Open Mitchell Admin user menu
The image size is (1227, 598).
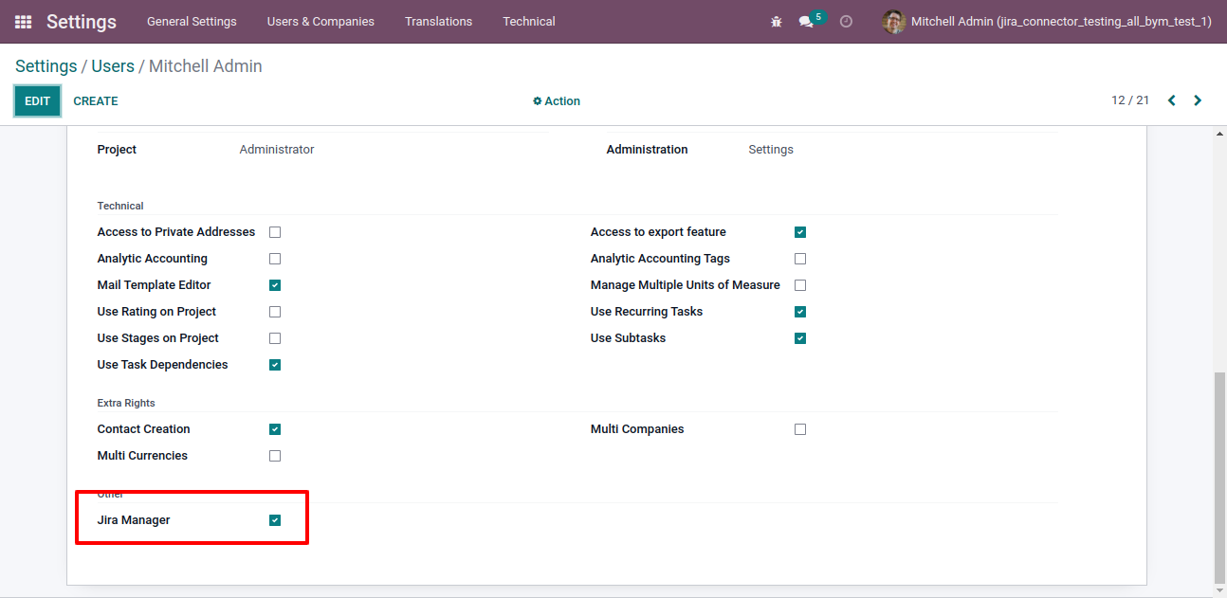[1047, 21]
